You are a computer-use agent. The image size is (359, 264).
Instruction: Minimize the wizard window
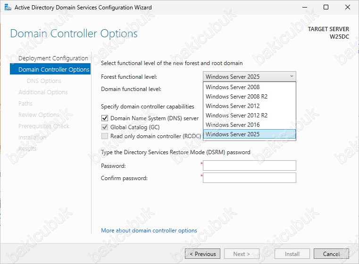[304, 8]
